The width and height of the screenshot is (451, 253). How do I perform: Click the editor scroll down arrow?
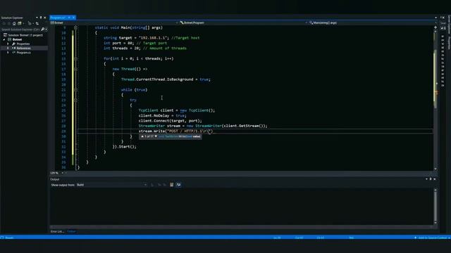point(435,169)
